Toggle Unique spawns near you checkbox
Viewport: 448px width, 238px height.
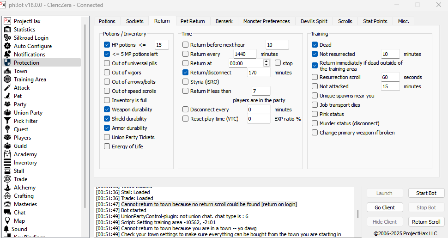(x=315, y=96)
